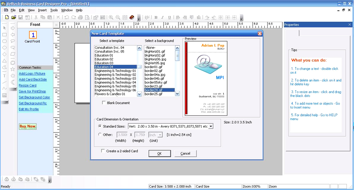Open the Edit menu
This screenshot has width=354, height=190.
click(x=22, y=10)
